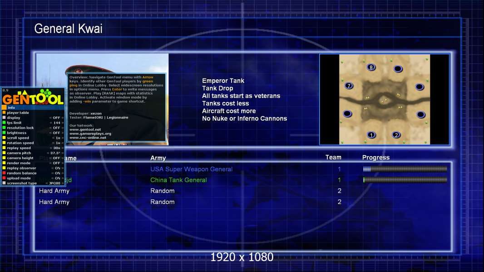Click the grey square beside screenshot type
The width and height of the screenshot is (484, 272).
[4, 183]
